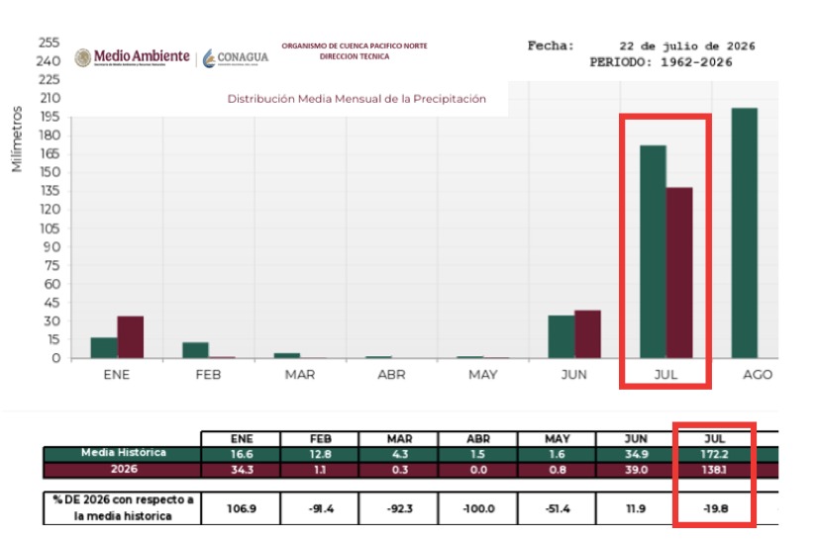Click the 'MAR' label under the chart axis
The image size is (818, 541).
click(x=300, y=374)
